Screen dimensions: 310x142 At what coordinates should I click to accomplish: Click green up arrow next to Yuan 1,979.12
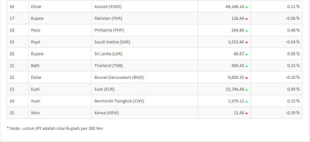pos(247,101)
